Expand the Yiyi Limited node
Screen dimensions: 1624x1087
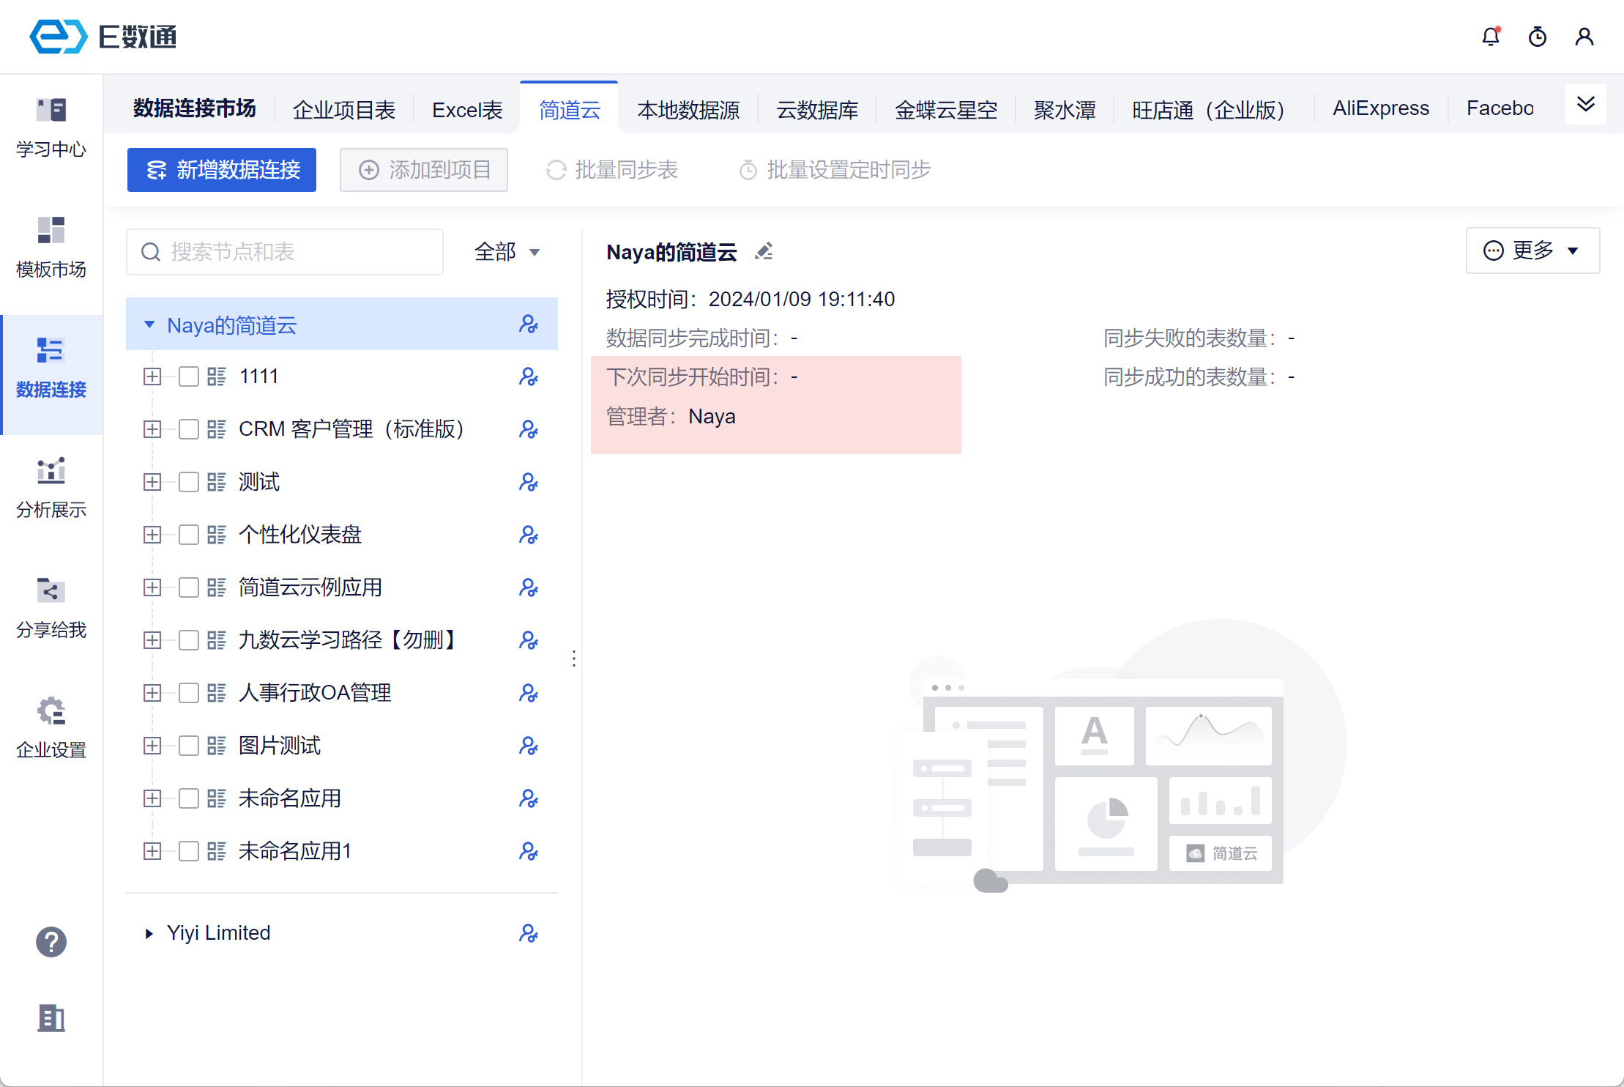pyautogui.click(x=149, y=933)
